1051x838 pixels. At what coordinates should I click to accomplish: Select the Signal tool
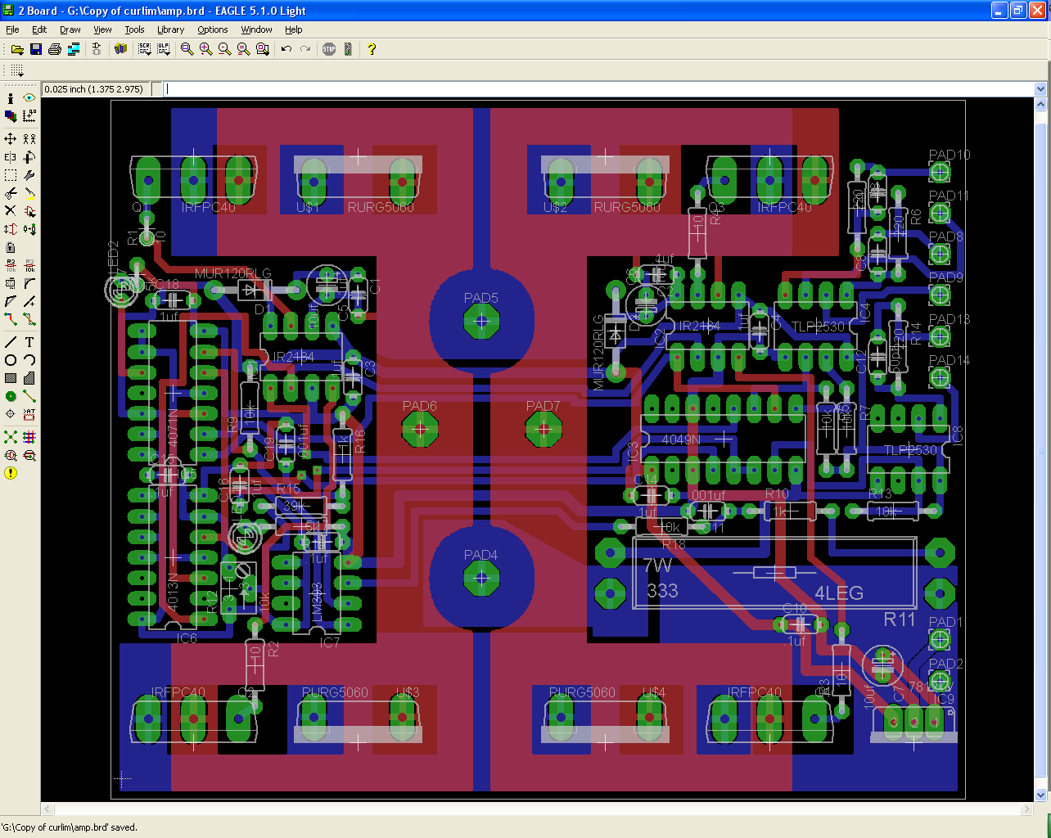pyautogui.click(x=29, y=396)
